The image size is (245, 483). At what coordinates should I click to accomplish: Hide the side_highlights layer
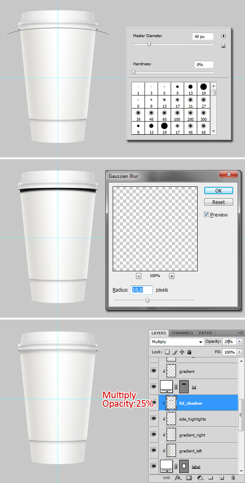(x=154, y=419)
